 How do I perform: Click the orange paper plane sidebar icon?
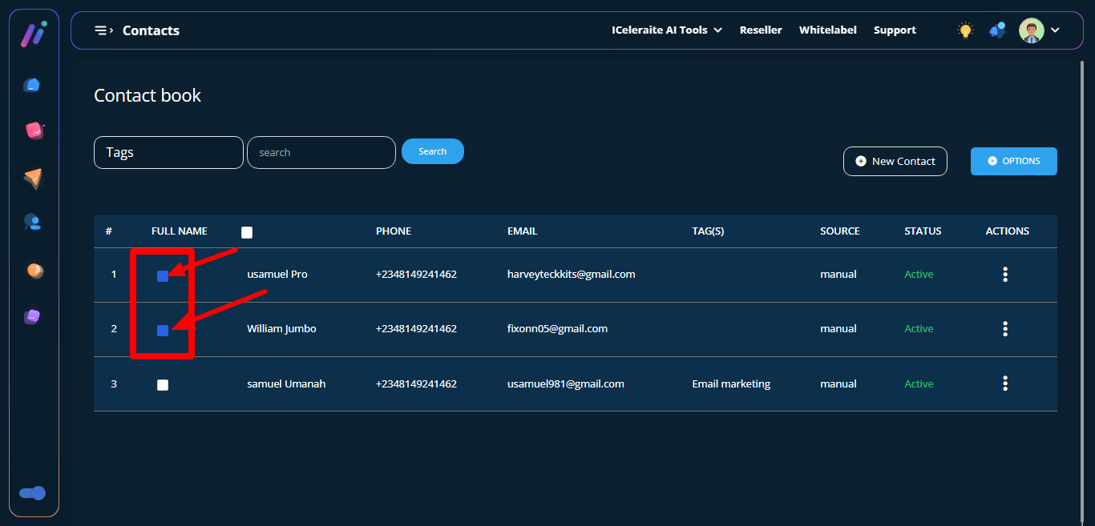coord(32,178)
